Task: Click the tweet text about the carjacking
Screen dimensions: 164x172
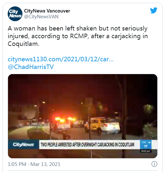Action: [x=78, y=36]
